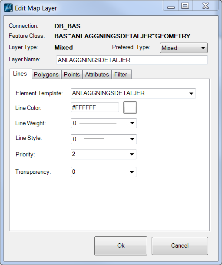Open the Line Weight dropdown
This screenshot has width=222, height=265.
click(103, 123)
